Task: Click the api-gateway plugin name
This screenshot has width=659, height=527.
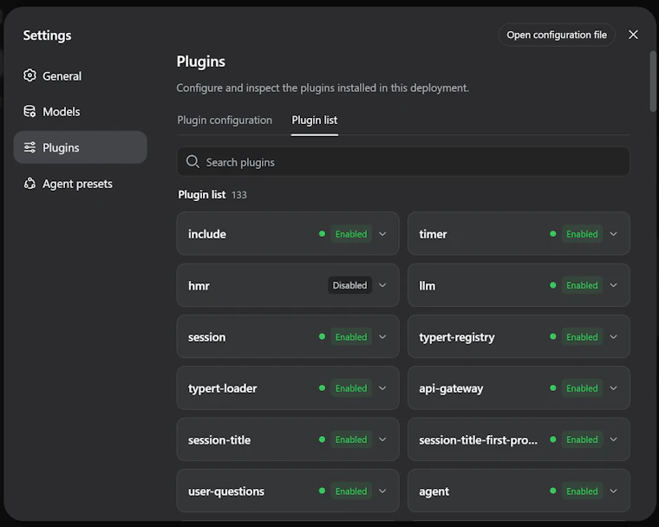Action: [451, 388]
